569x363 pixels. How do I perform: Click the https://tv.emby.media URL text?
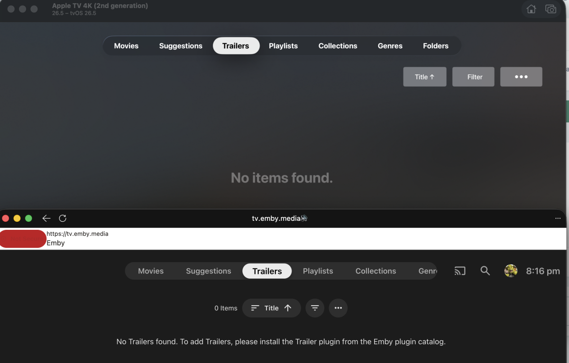tap(77, 234)
